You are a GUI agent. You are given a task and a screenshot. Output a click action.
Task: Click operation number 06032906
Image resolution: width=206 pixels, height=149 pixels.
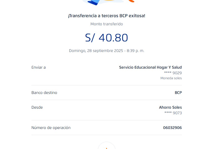[x=172, y=128]
